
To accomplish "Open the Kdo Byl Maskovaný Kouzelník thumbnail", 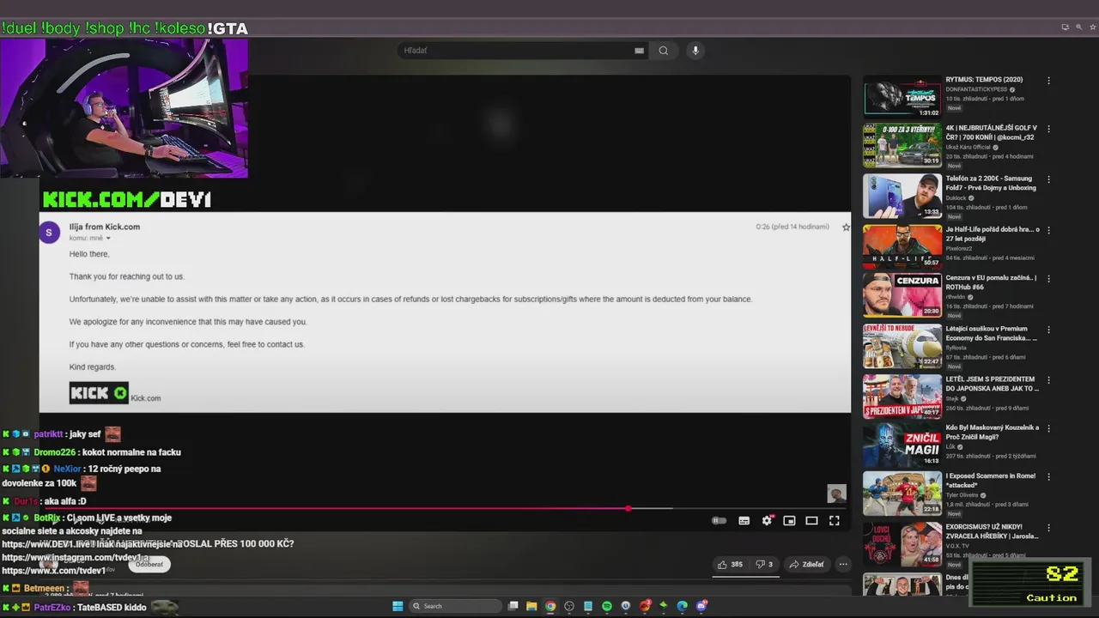I will [x=902, y=446].
